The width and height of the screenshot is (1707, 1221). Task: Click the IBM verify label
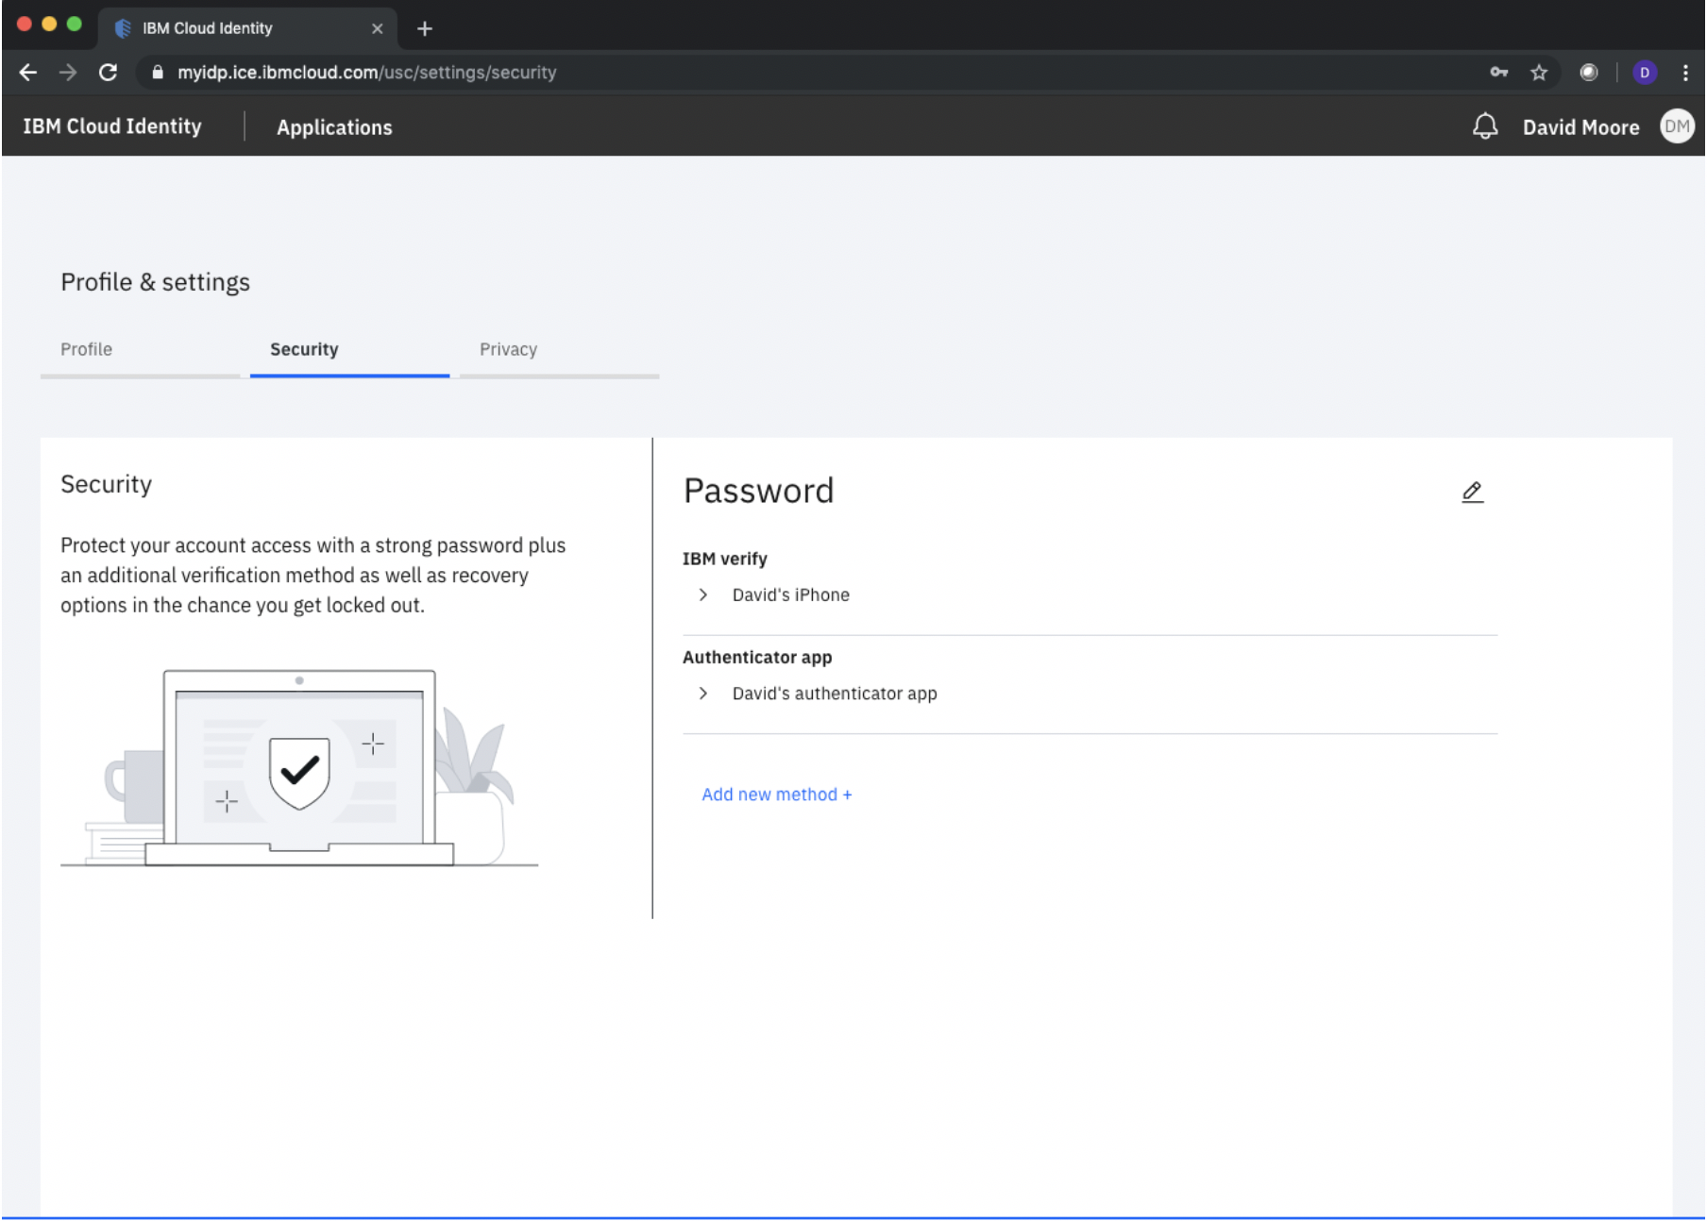(725, 559)
